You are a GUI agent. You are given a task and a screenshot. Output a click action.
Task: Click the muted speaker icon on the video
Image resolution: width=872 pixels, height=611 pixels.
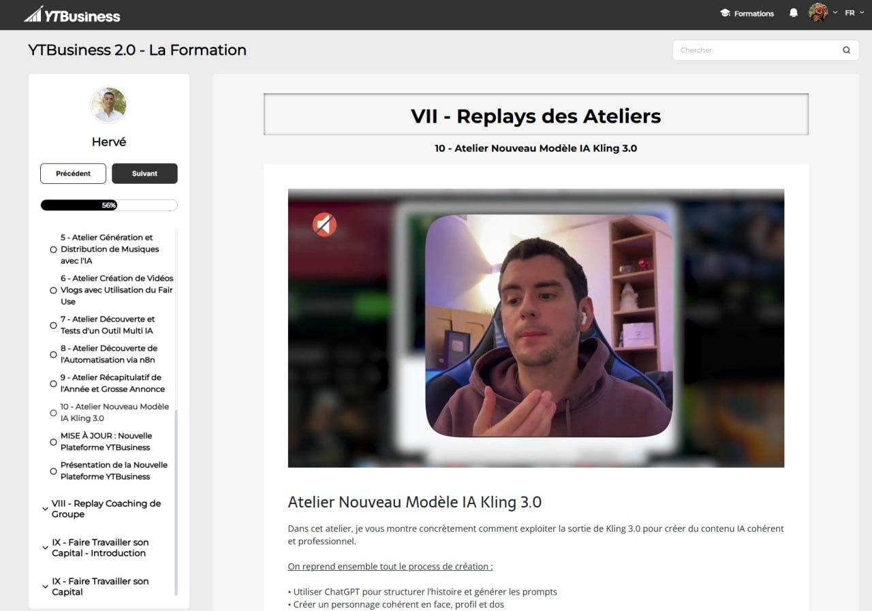tap(323, 224)
